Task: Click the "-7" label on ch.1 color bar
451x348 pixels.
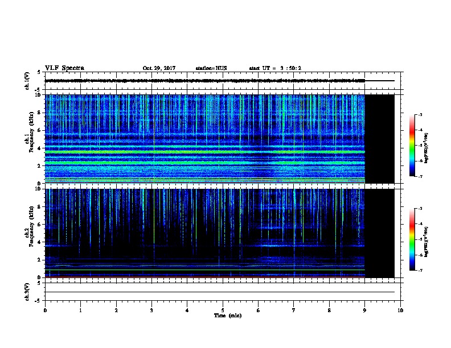Action: 420,176
